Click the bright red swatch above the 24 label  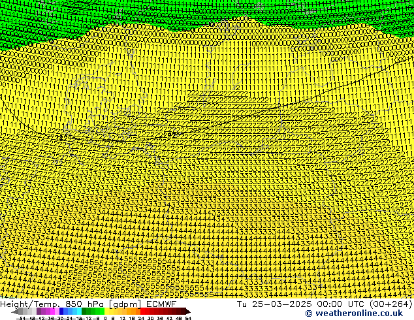tap(142, 311)
